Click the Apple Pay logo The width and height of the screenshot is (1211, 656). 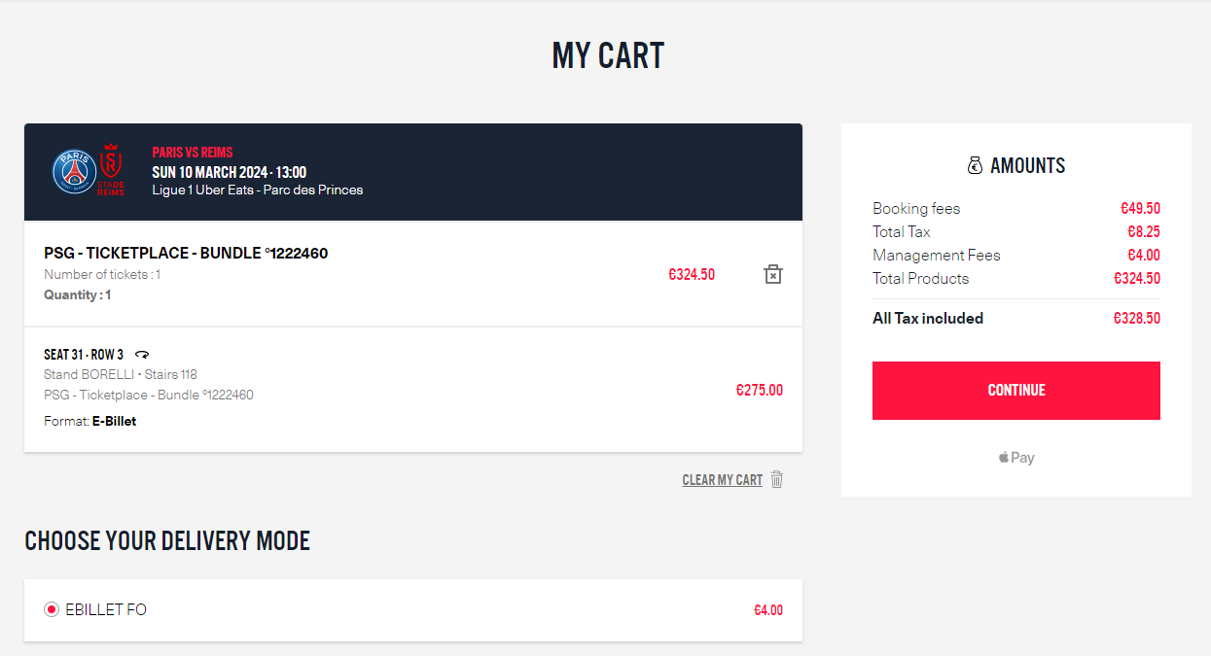(1016, 458)
